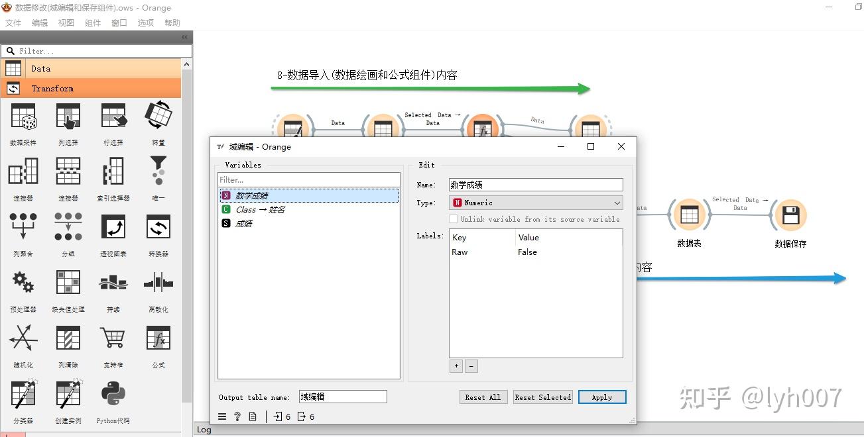Screen dimensions: 864x437
Task: Click the 数据表 widget on the canvas
Action: pos(689,215)
